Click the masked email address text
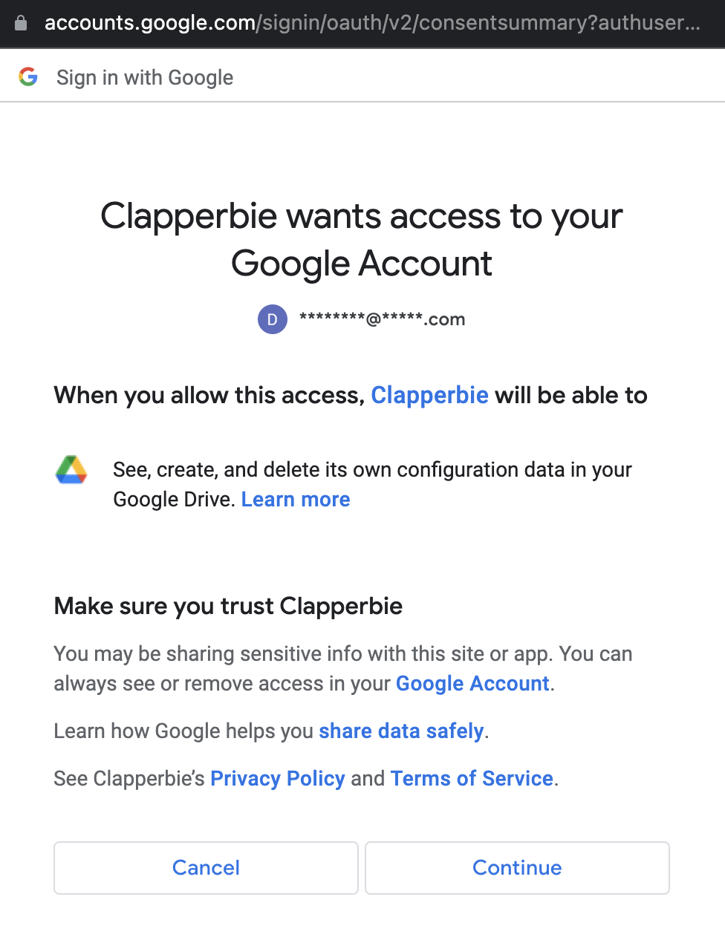 coord(382,319)
